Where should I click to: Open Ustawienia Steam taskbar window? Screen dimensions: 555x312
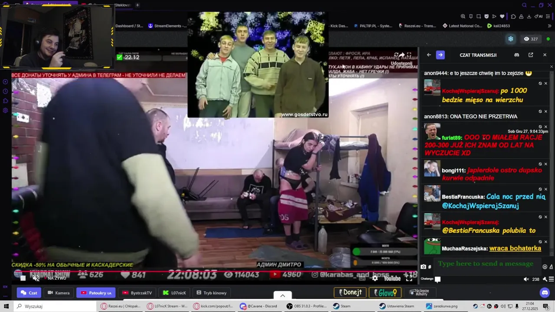click(x=399, y=306)
